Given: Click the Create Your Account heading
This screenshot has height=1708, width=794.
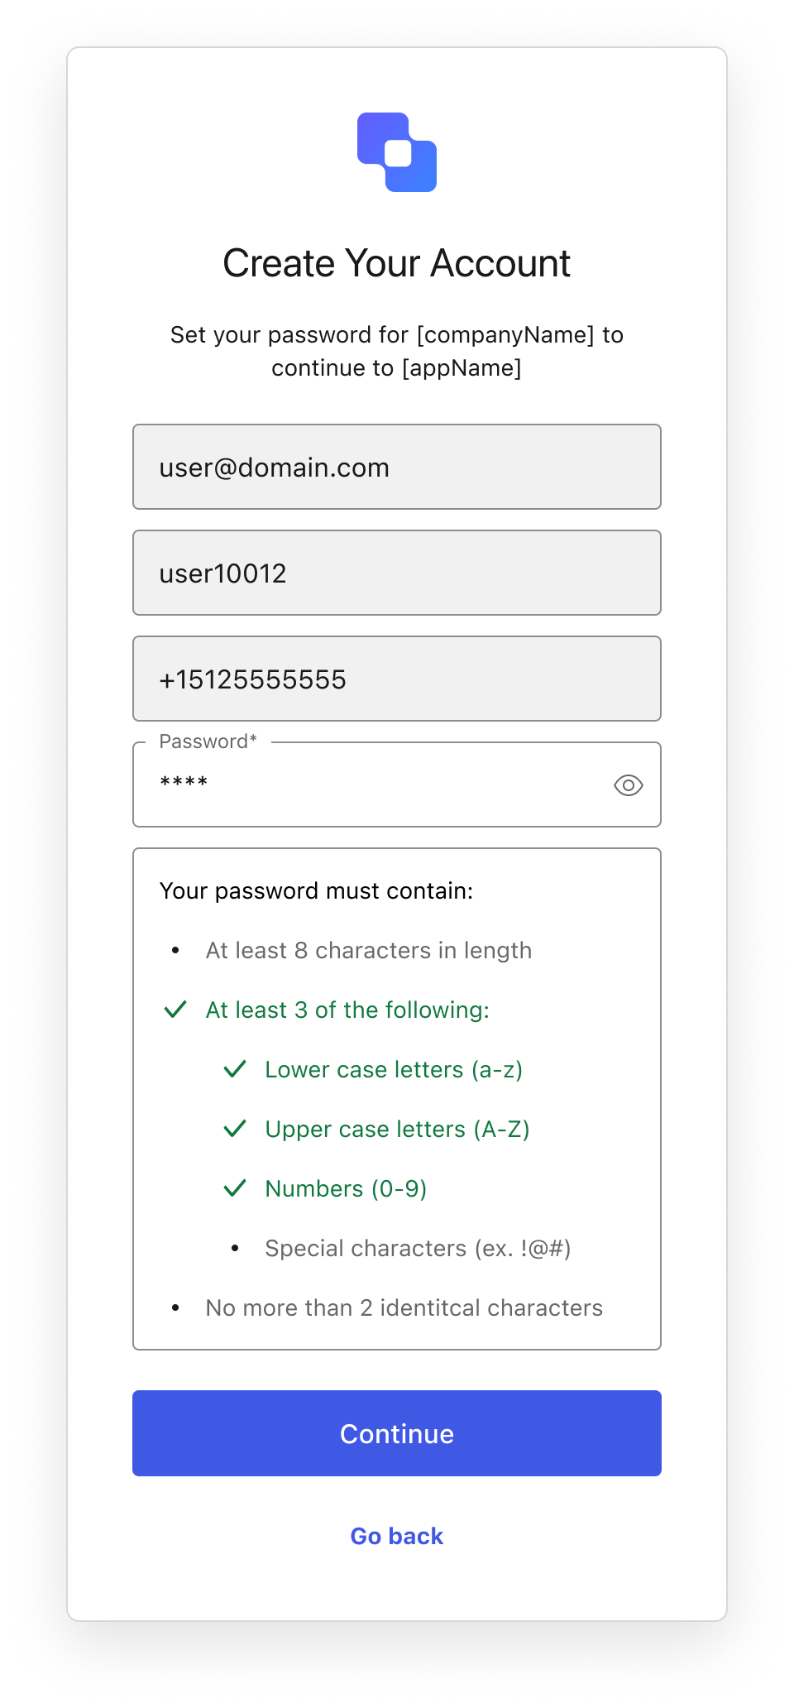Looking at the screenshot, I should 397,263.
